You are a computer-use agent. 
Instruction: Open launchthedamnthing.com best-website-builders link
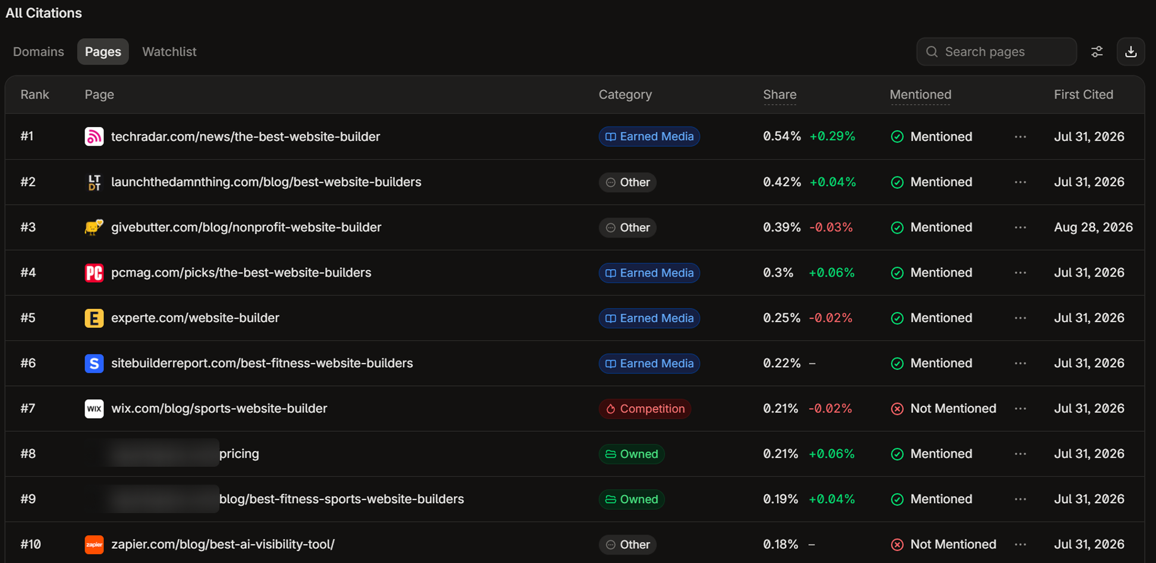266,182
